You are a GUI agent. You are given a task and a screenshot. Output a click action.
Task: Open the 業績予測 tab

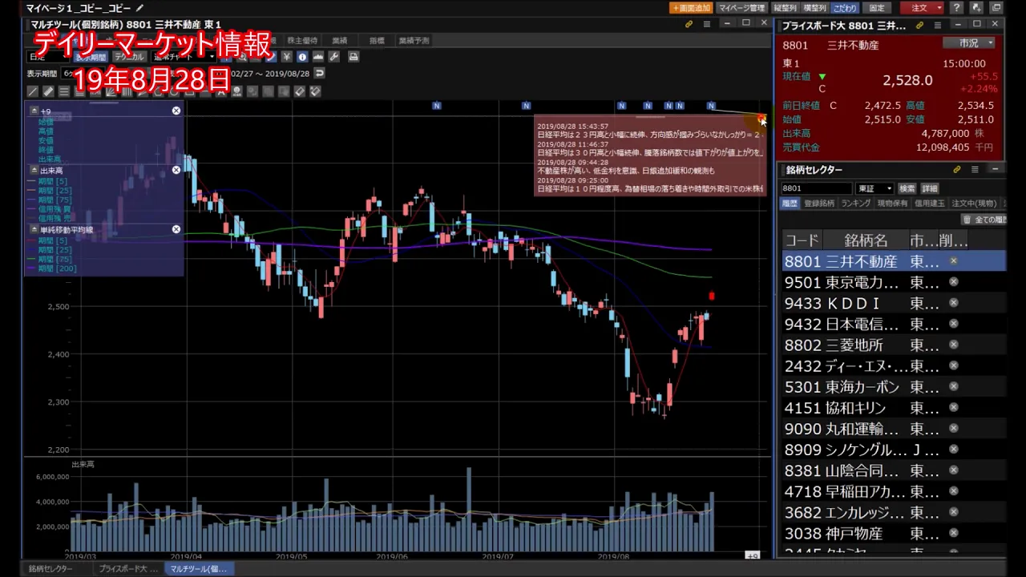point(414,41)
